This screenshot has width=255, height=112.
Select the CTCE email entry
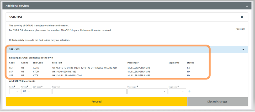tap(67, 76)
